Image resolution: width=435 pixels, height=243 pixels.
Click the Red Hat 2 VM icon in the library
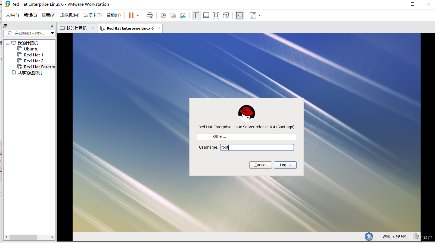(x=20, y=61)
